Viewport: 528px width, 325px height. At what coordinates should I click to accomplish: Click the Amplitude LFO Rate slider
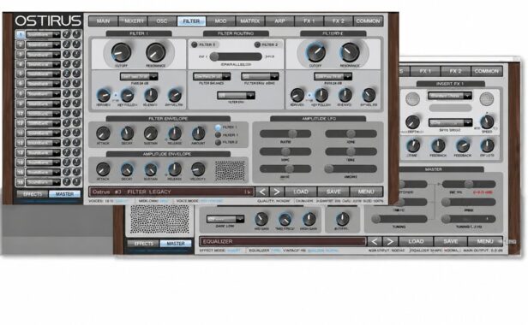coord(285,133)
